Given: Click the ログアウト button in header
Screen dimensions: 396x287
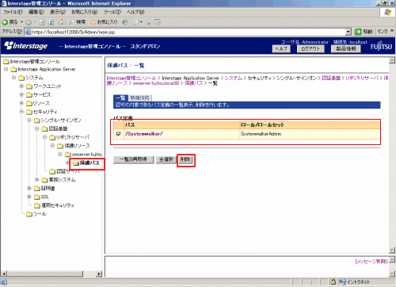Looking at the screenshot, I should [x=310, y=49].
